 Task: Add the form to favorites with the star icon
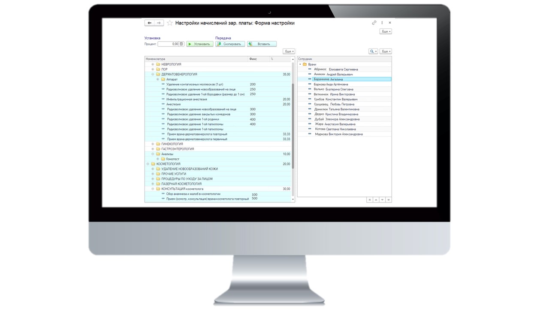point(170,23)
